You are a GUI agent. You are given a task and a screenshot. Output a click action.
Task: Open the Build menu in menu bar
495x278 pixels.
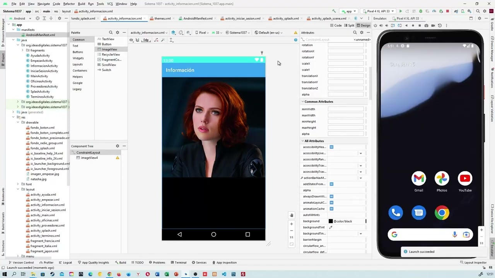point(81,4)
